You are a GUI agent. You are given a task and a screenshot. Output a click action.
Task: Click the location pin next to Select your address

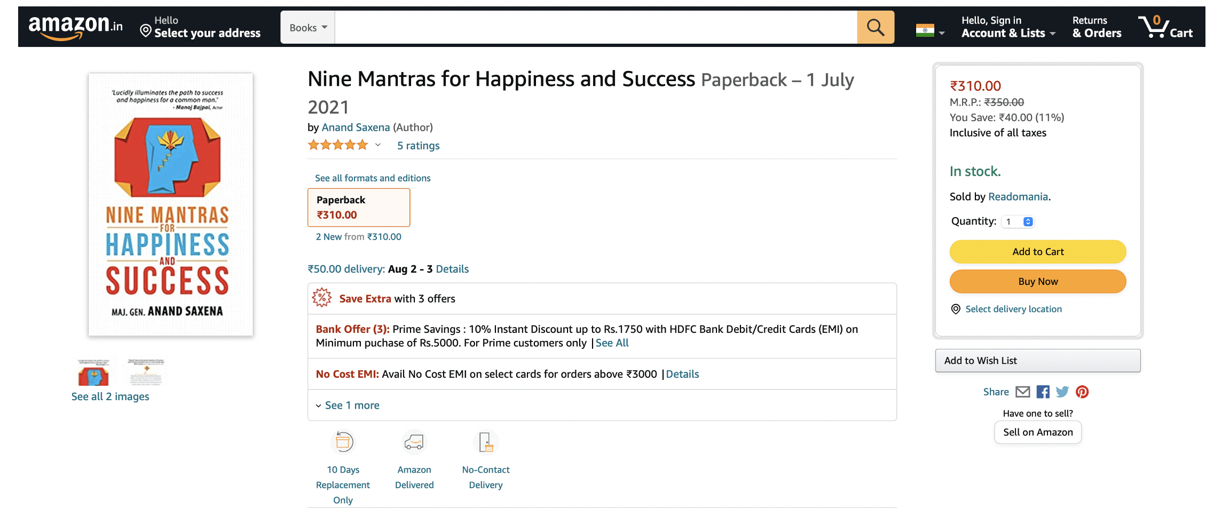(145, 31)
